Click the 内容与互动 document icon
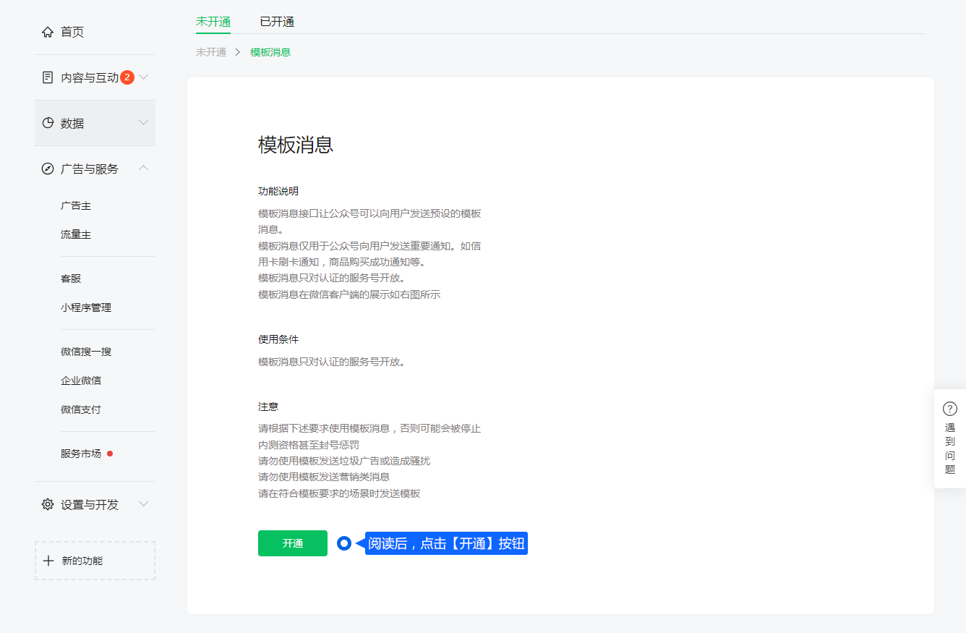Viewport: 966px width, 633px height. point(48,77)
